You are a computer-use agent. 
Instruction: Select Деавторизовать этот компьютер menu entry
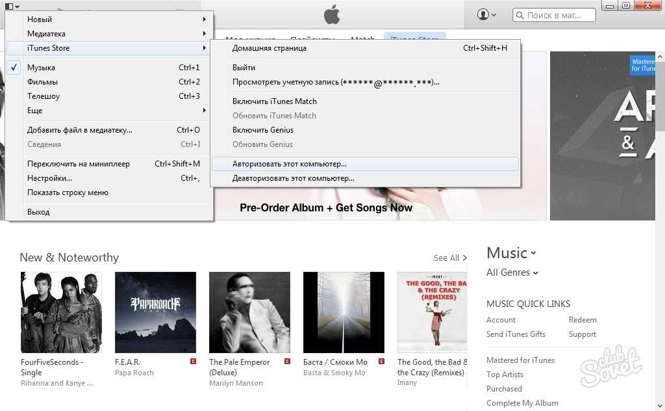click(x=293, y=178)
